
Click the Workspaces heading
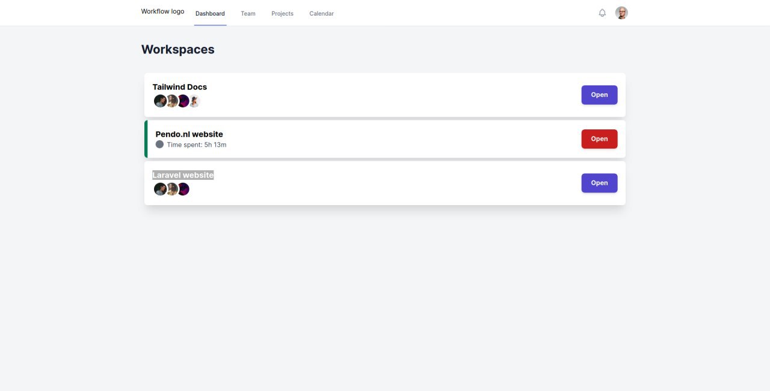178,49
